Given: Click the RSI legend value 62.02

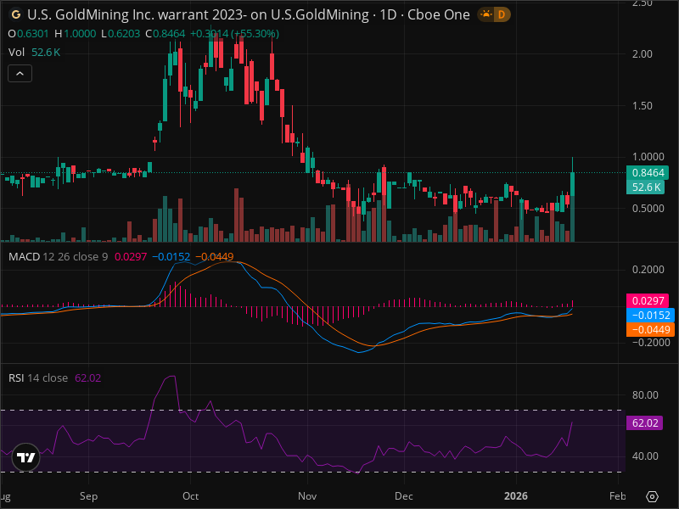Looking at the screenshot, I should [x=88, y=378].
